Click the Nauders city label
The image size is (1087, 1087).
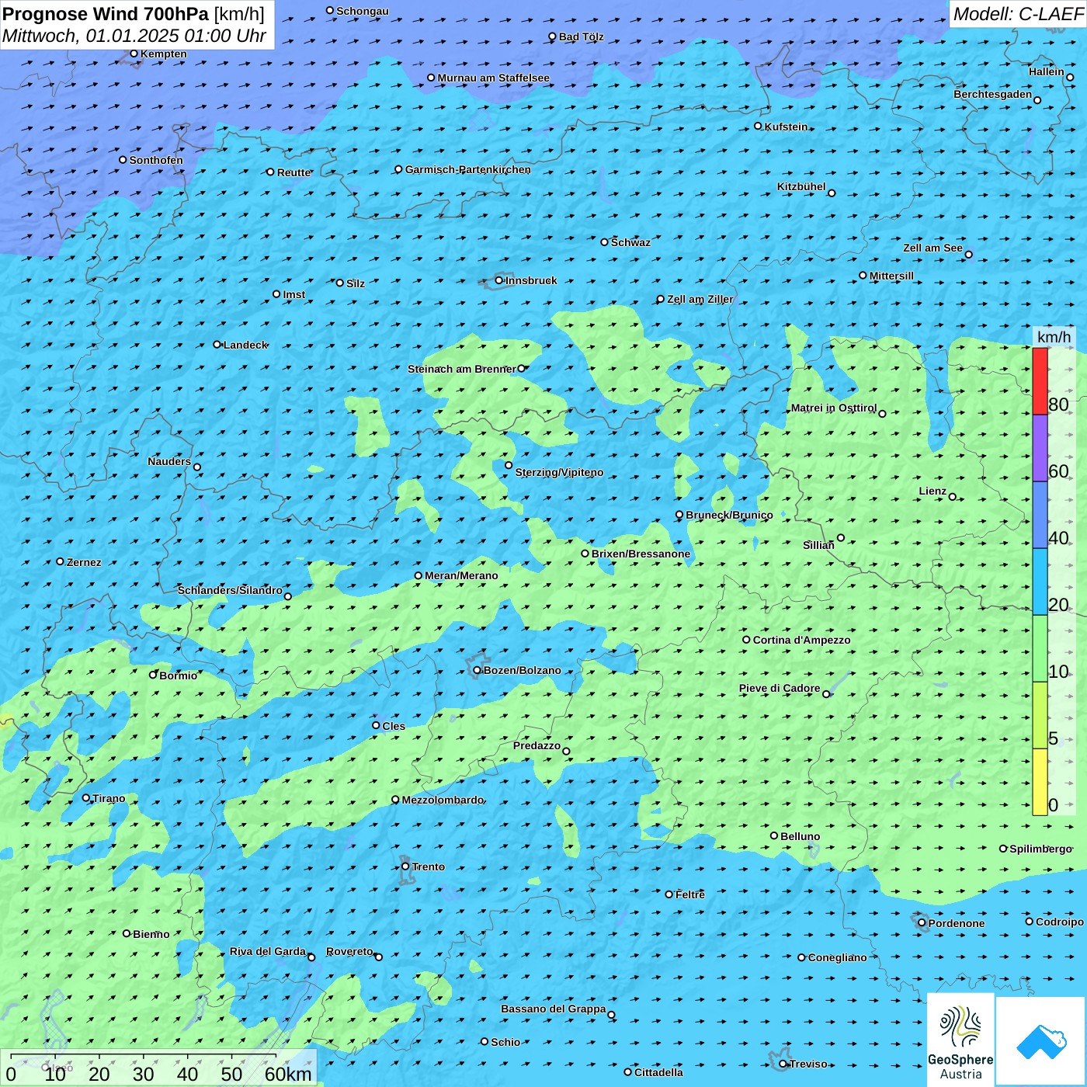coord(169,461)
